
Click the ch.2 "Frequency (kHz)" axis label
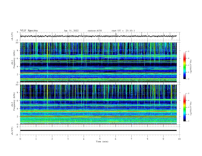14,101
